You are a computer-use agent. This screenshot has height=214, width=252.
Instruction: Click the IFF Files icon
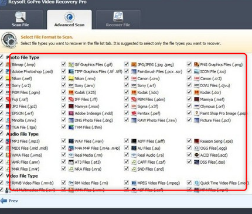(71, 99)
